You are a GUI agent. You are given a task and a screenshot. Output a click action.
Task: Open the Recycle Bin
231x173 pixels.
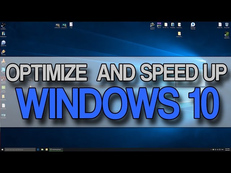click(227, 25)
